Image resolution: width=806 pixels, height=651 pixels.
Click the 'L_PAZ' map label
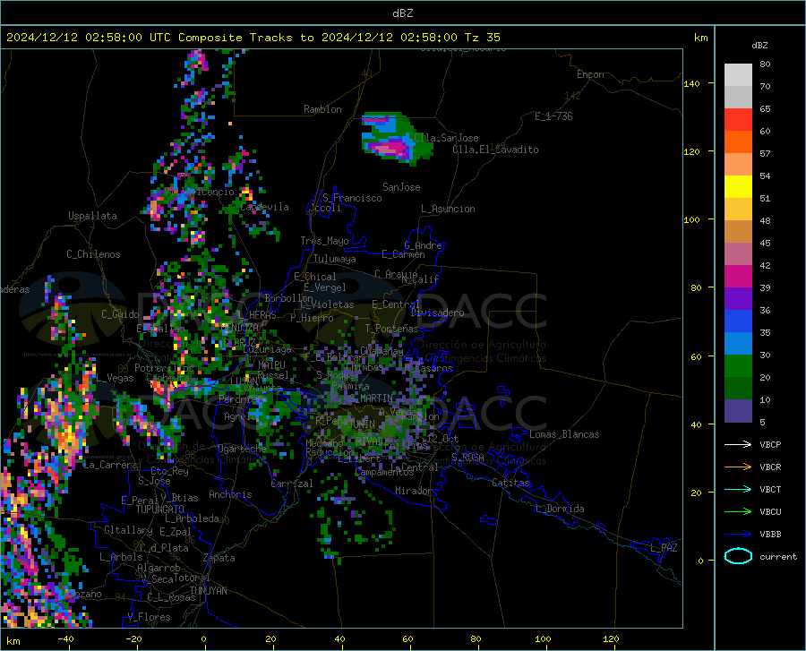pyautogui.click(x=664, y=548)
